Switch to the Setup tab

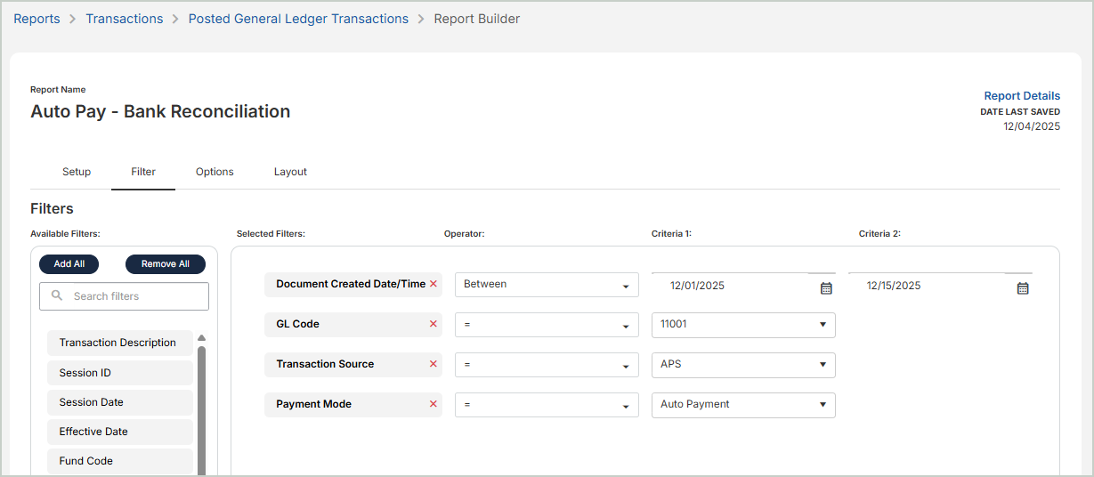coord(77,172)
